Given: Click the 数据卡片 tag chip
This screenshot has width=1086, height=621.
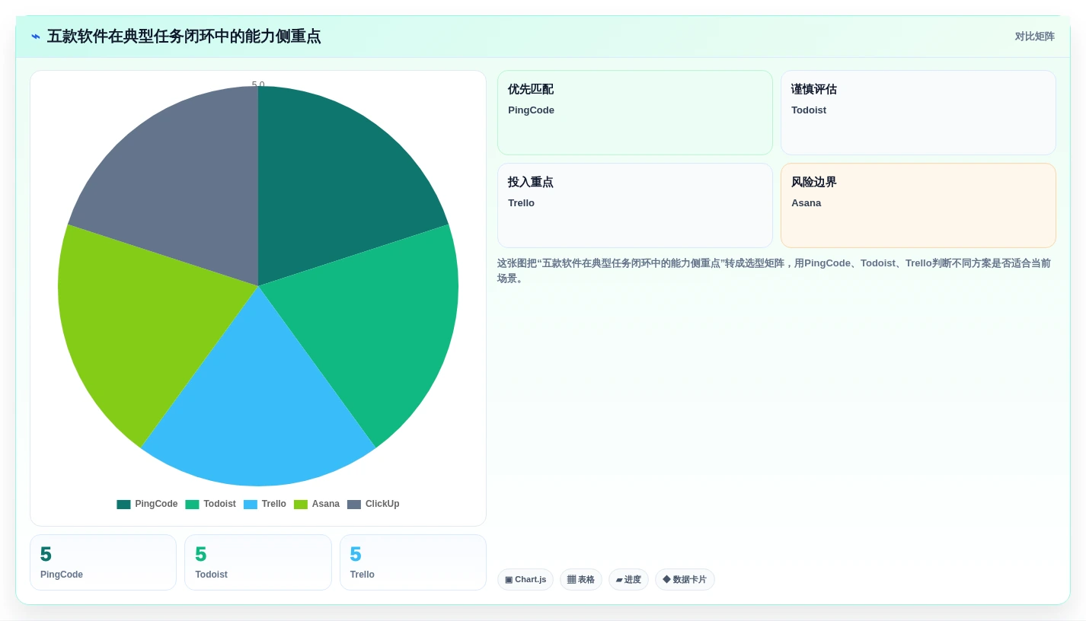Looking at the screenshot, I should [685, 580].
